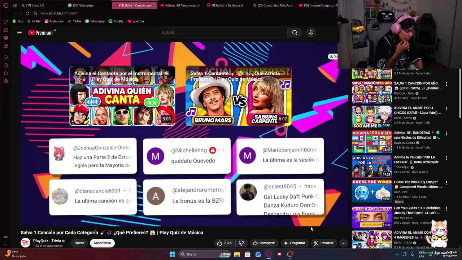This screenshot has width=462, height=260.
Task: Open the youtube bookmark
Action: [x=136, y=21]
